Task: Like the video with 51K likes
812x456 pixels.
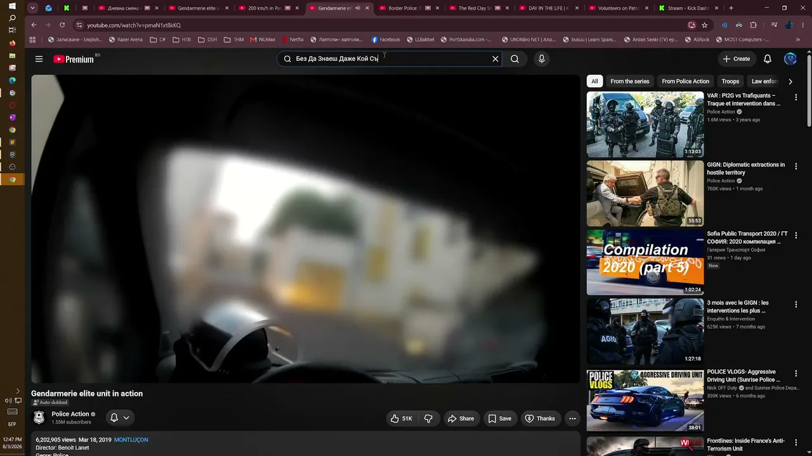Action: click(402, 419)
